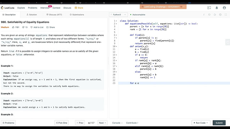Open the user profile avatar menu
This screenshot has width=230, height=129.
[224, 8]
